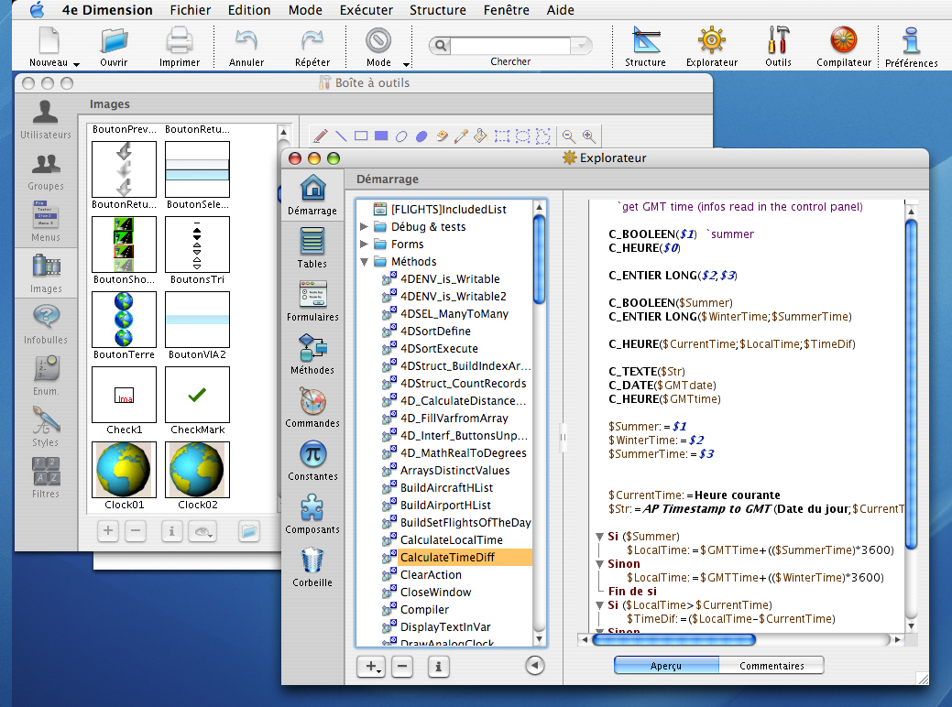Choose the rectangular marquee selection tool

pos(501,136)
